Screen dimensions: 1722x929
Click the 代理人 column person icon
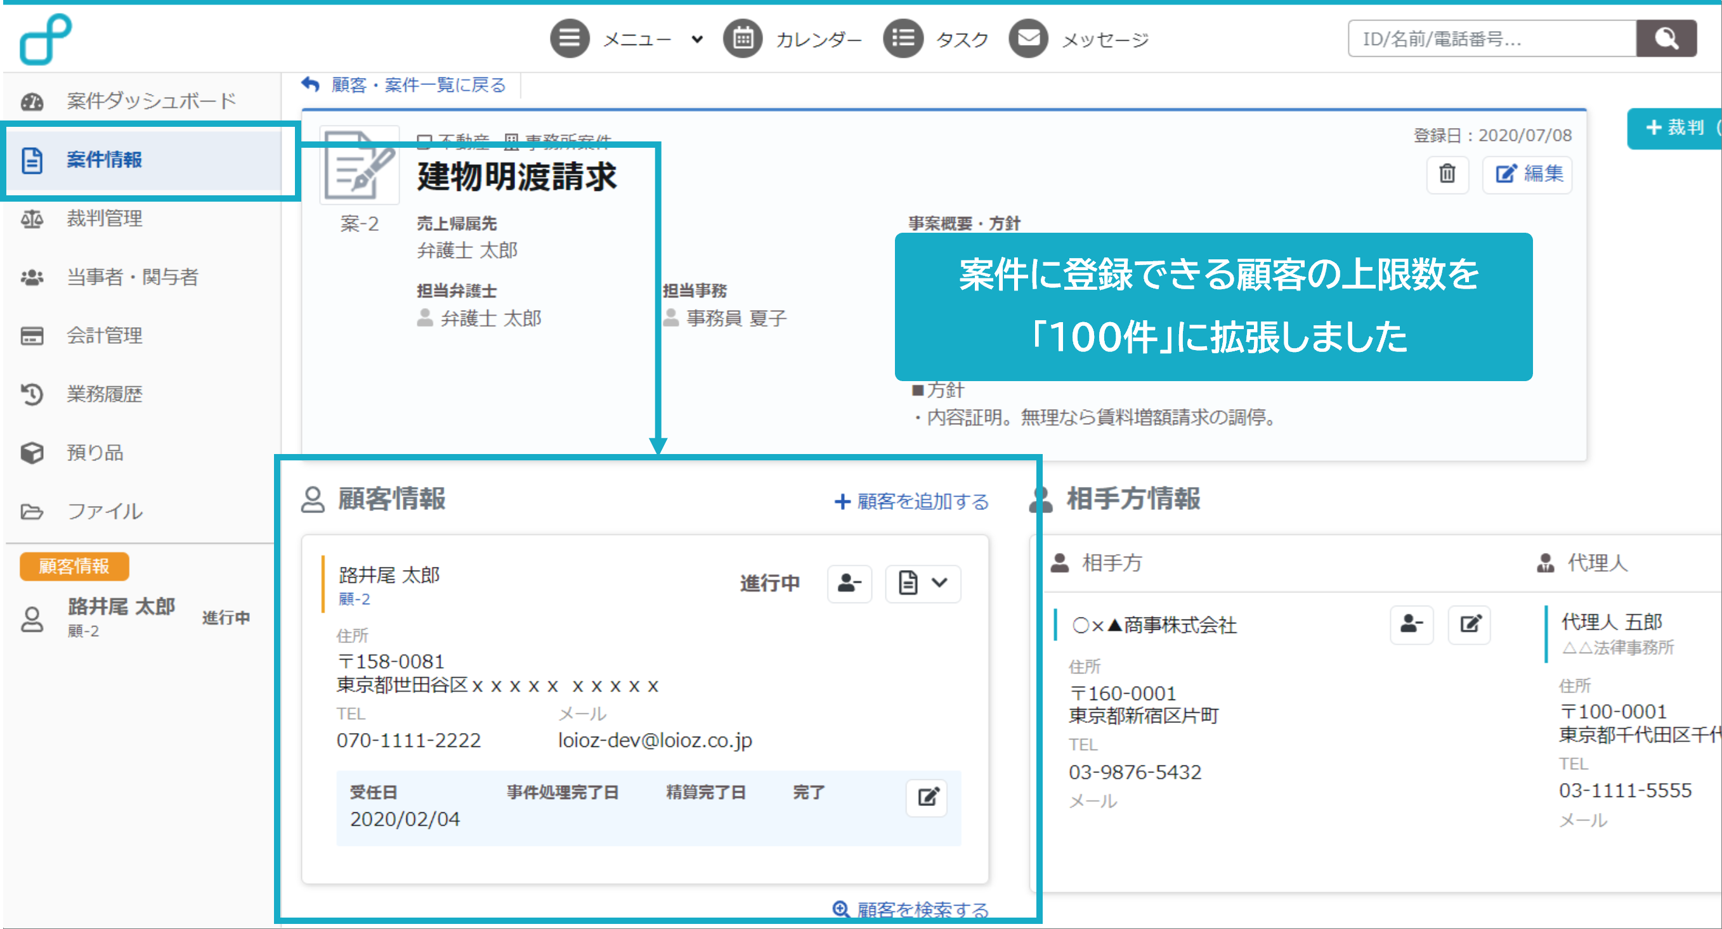1545,562
